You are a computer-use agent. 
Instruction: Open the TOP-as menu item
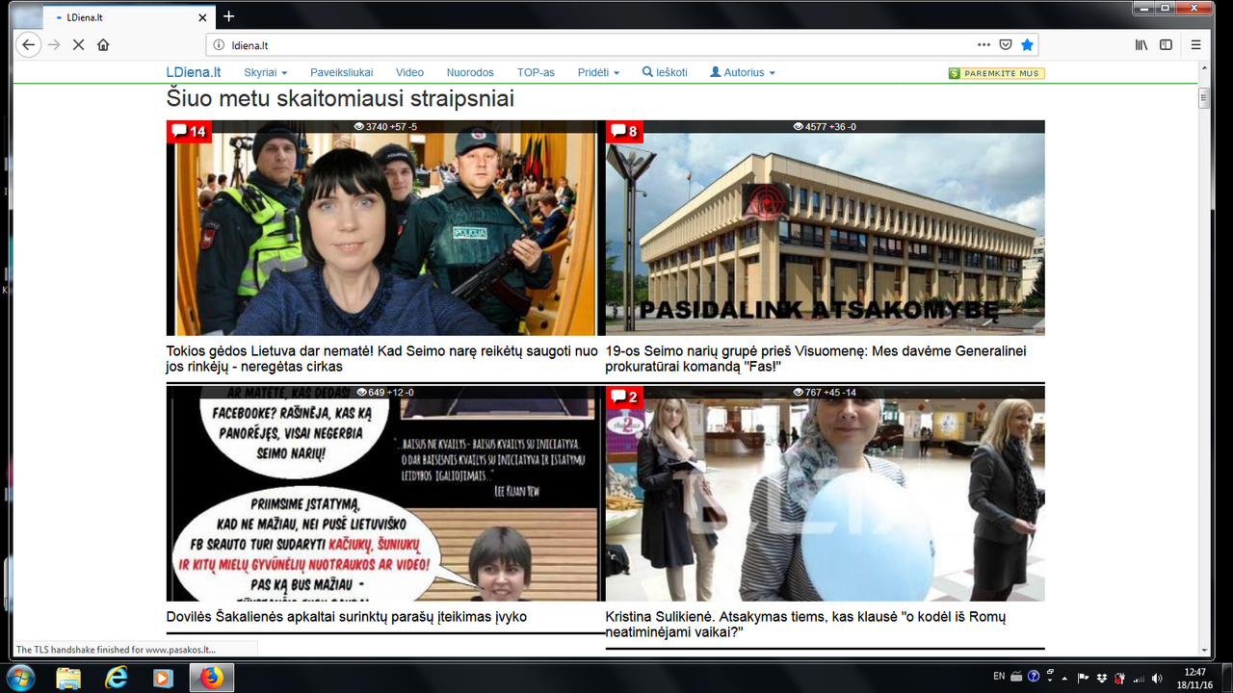(536, 72)
